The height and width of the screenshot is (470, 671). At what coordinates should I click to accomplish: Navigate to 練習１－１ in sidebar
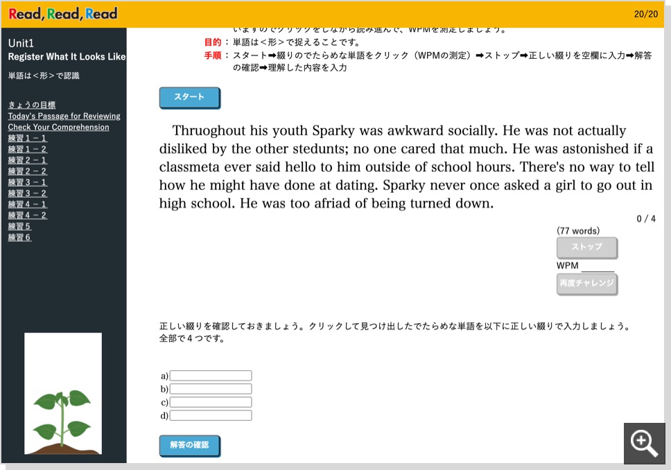[28, 139]
